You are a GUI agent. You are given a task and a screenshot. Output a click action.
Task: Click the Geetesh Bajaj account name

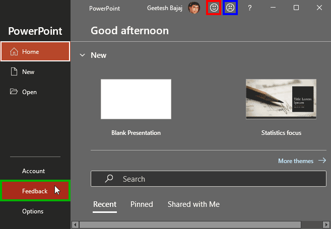point(164,8)
